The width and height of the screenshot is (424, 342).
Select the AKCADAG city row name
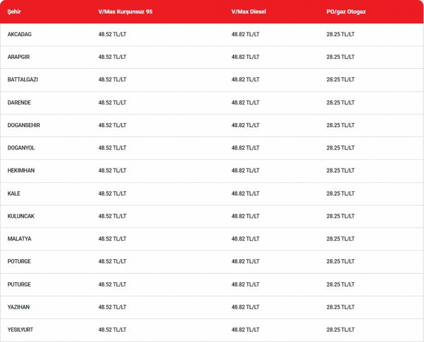pos(19,34)
